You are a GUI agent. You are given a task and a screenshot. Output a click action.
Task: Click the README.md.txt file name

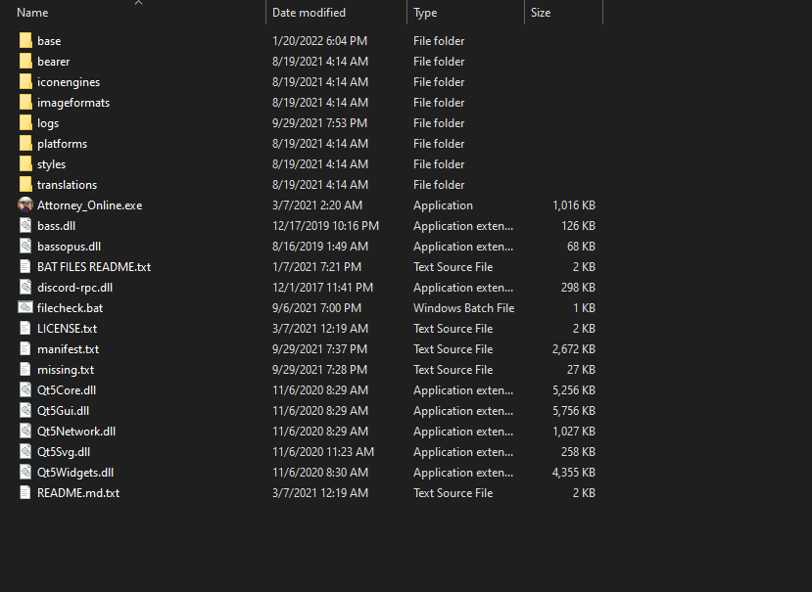pyautogui.click(x=78, y=493)
